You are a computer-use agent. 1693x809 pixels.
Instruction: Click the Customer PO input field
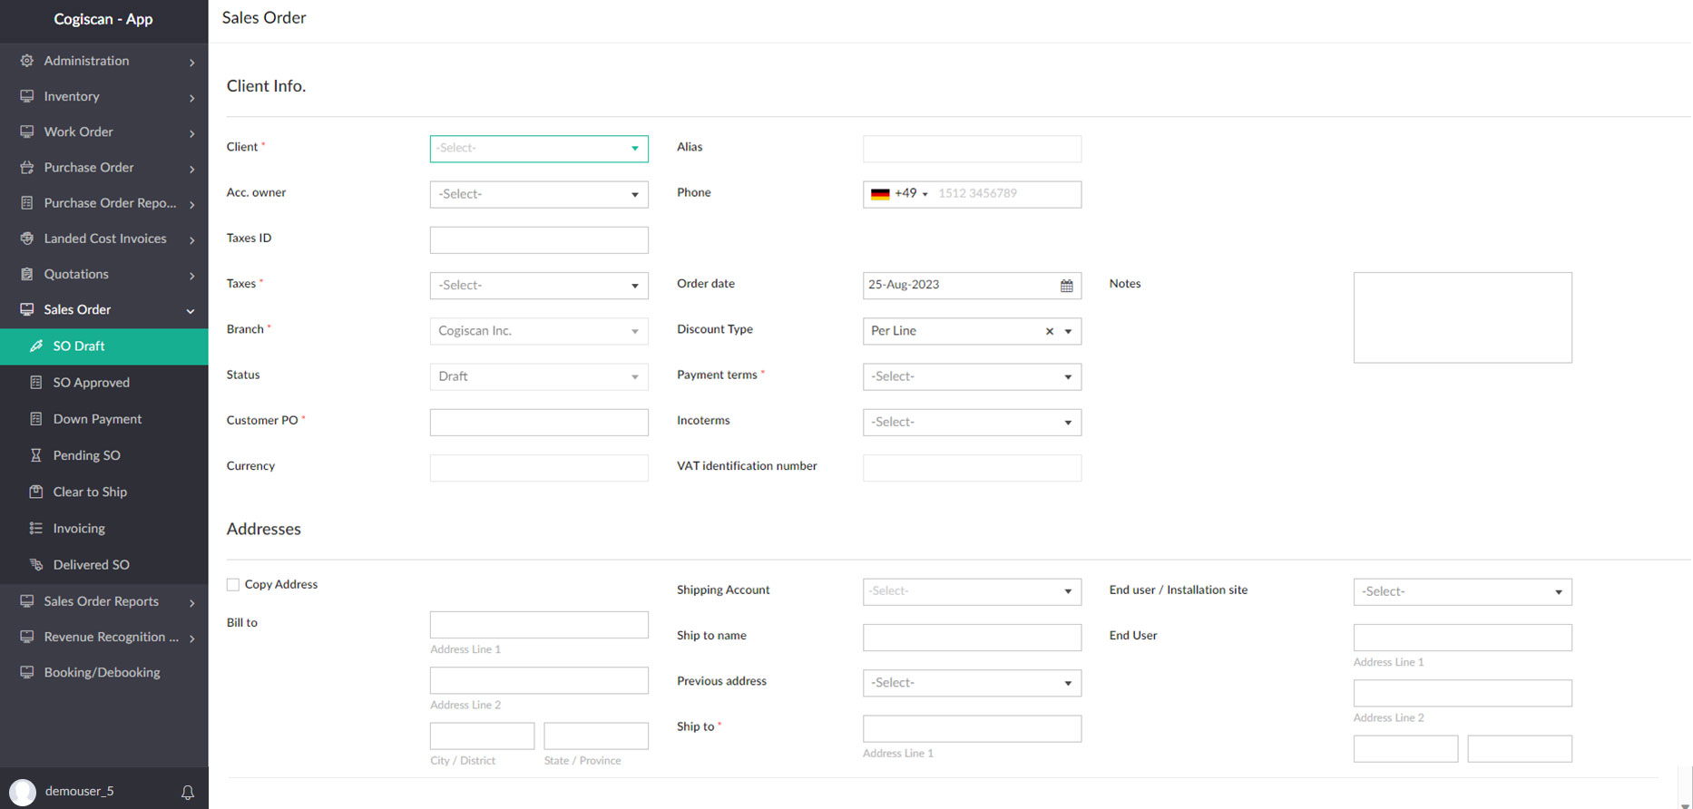538,422
